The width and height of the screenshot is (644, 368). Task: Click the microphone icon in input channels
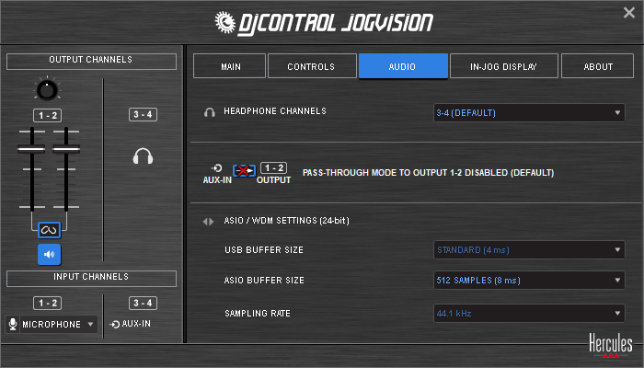[13, 324]
